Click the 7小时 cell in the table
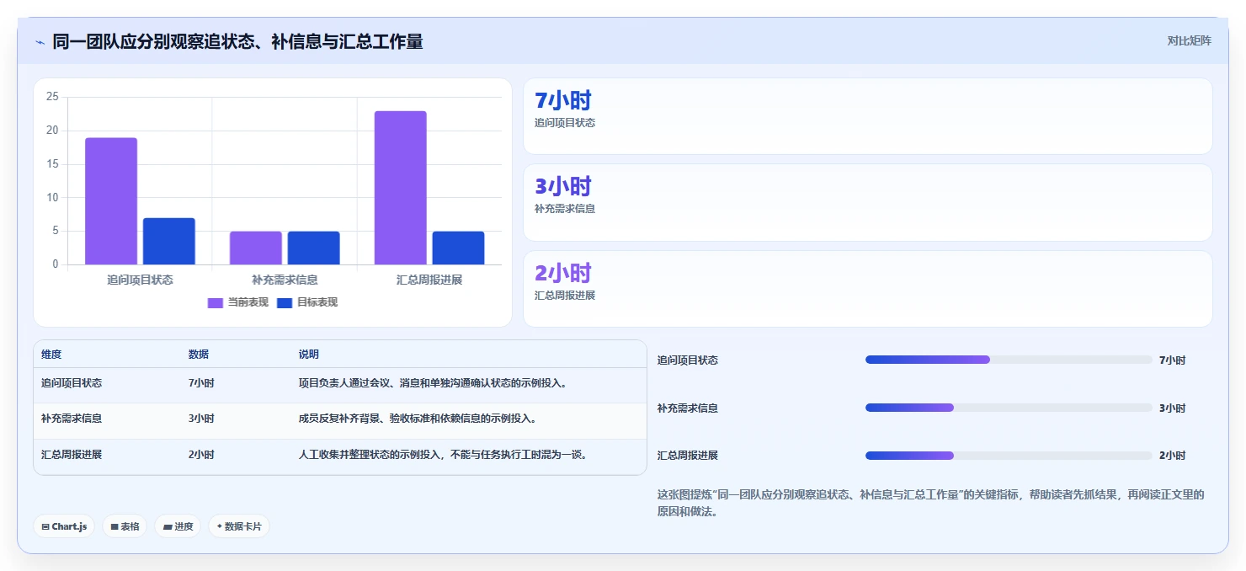This screenshot has height=571, width=1246. click(x=201, y=383)
